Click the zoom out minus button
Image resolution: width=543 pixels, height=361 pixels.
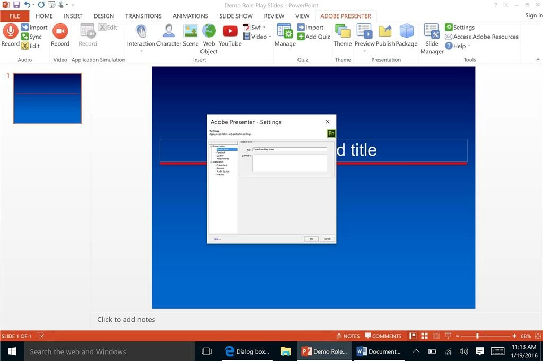click(458, 336)
